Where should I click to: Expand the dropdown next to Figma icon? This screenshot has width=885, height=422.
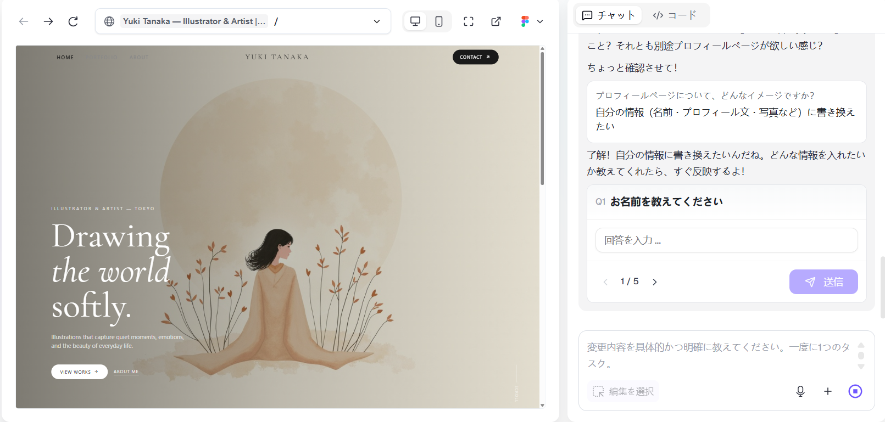coord(540,21)
